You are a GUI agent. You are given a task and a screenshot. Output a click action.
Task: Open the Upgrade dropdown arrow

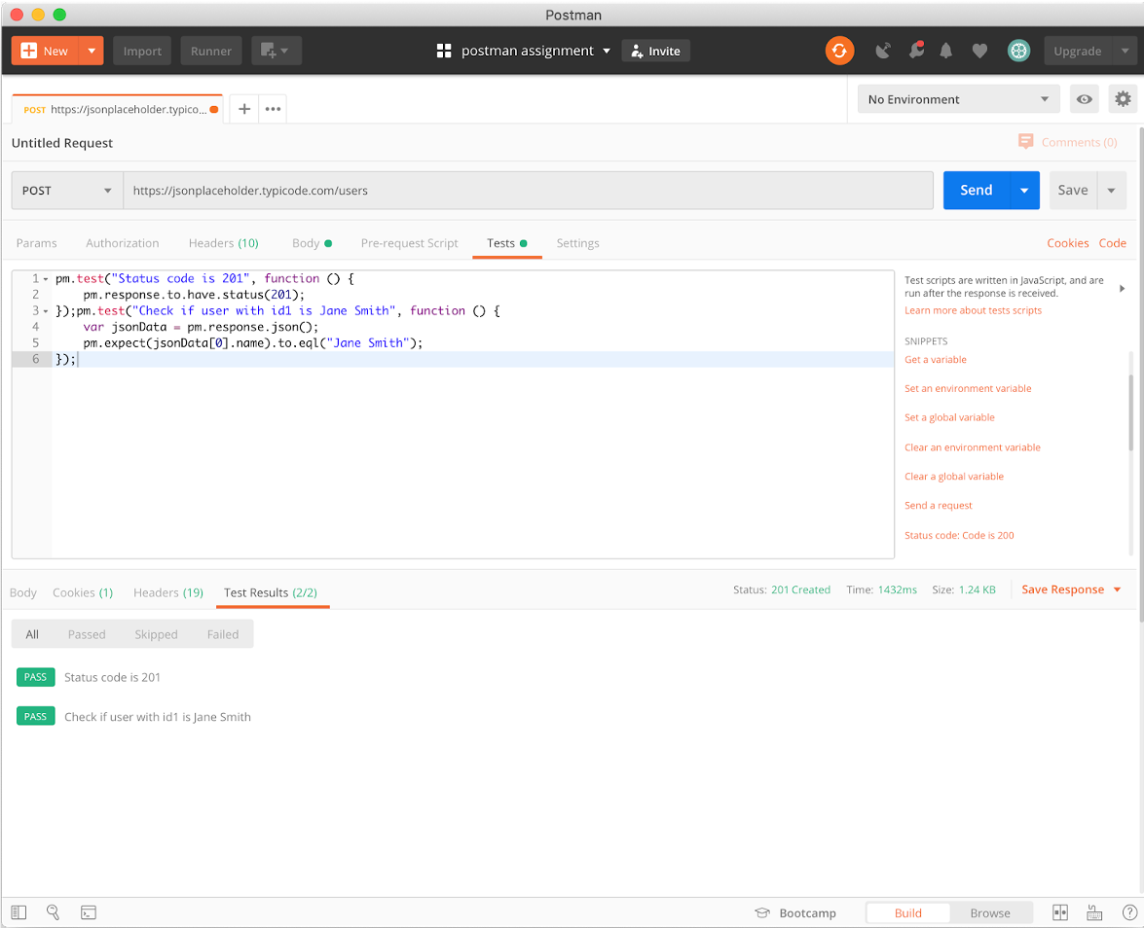click(x=1125, y=51)
